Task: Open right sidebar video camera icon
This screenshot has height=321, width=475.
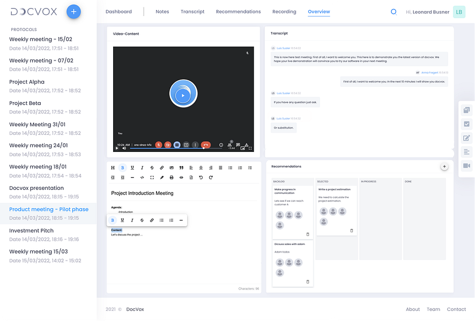Action: [x=467, y=166]
